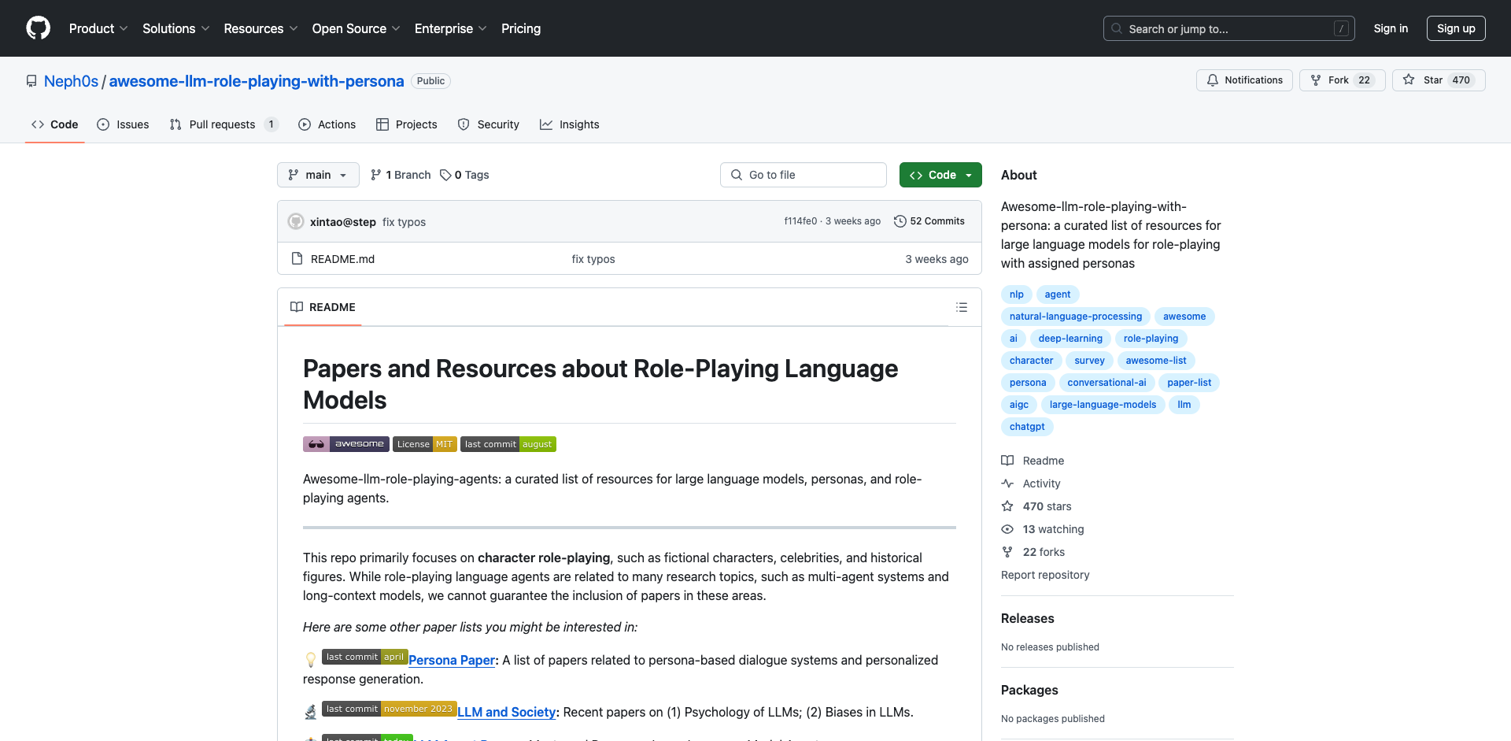Click the License MIT badge
This screenshot has width=1511, height=741.
424,444
